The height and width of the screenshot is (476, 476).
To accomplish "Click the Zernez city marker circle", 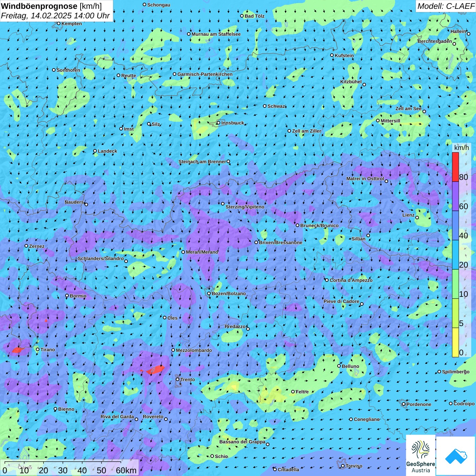I will point(26,246).
